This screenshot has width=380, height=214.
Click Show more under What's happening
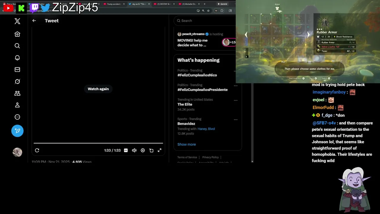click(187, 144)
